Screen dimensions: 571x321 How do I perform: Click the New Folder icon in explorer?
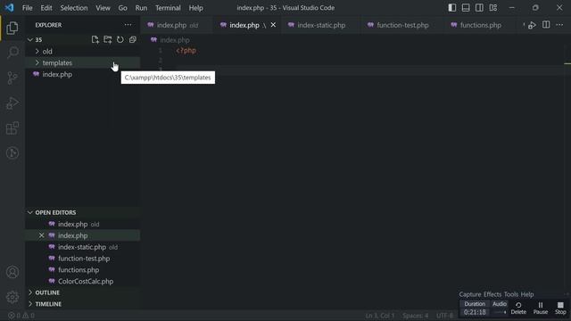[107, 39]
